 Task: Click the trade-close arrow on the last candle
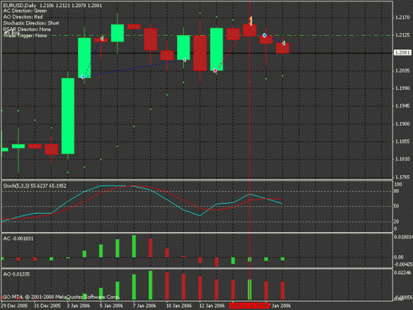pyautogui.click(x=283, y=43)
